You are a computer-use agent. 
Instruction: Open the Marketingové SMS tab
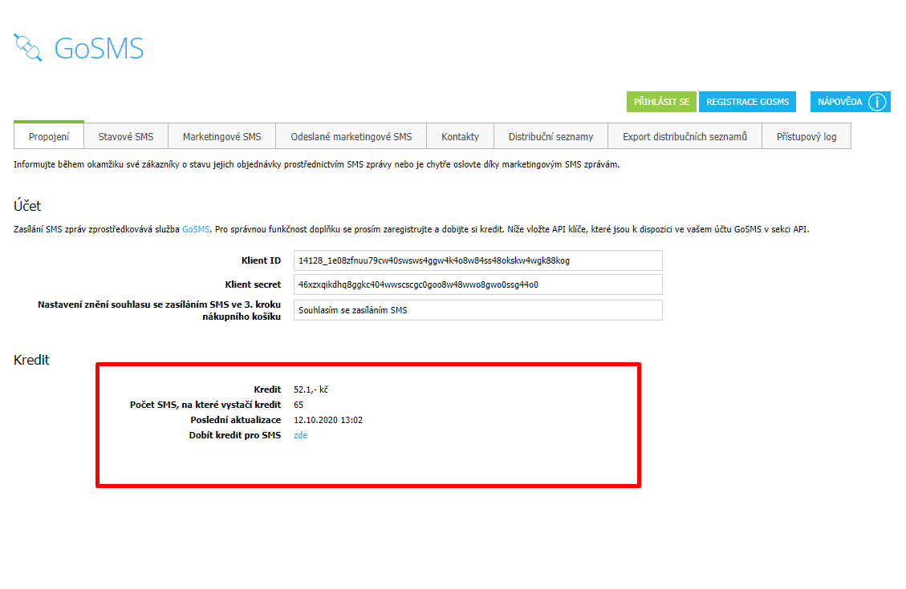tap(221, 136)
